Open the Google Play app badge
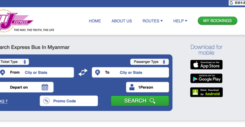Screen dimensions: 245x127 (x=206, y=78)
